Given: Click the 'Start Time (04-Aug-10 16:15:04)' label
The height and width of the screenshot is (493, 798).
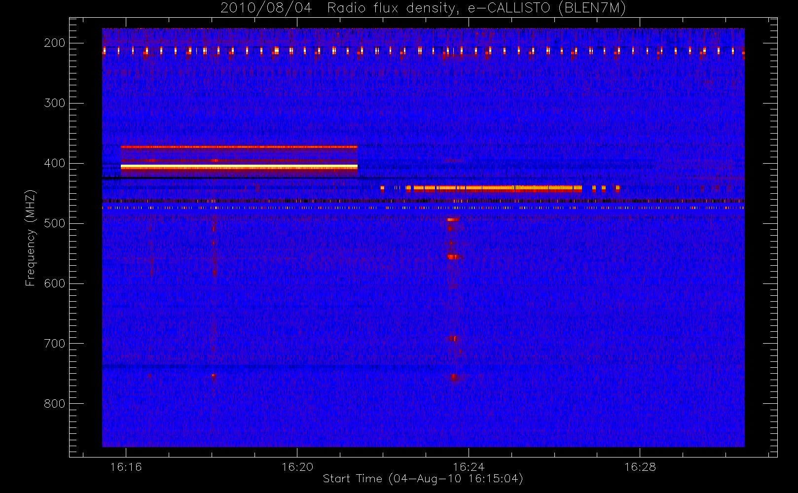Looking at the screenshot, I should tap(423, 479).
